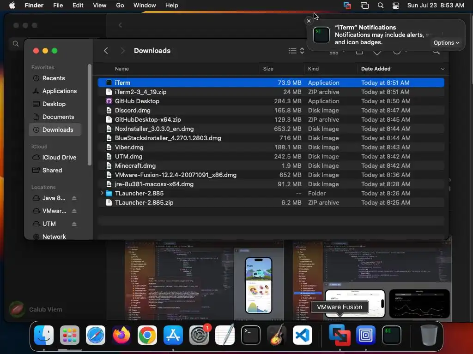Open TextEdit from the Dock
The height and width of the screenshot is (354, 473).
pos(225,335)
